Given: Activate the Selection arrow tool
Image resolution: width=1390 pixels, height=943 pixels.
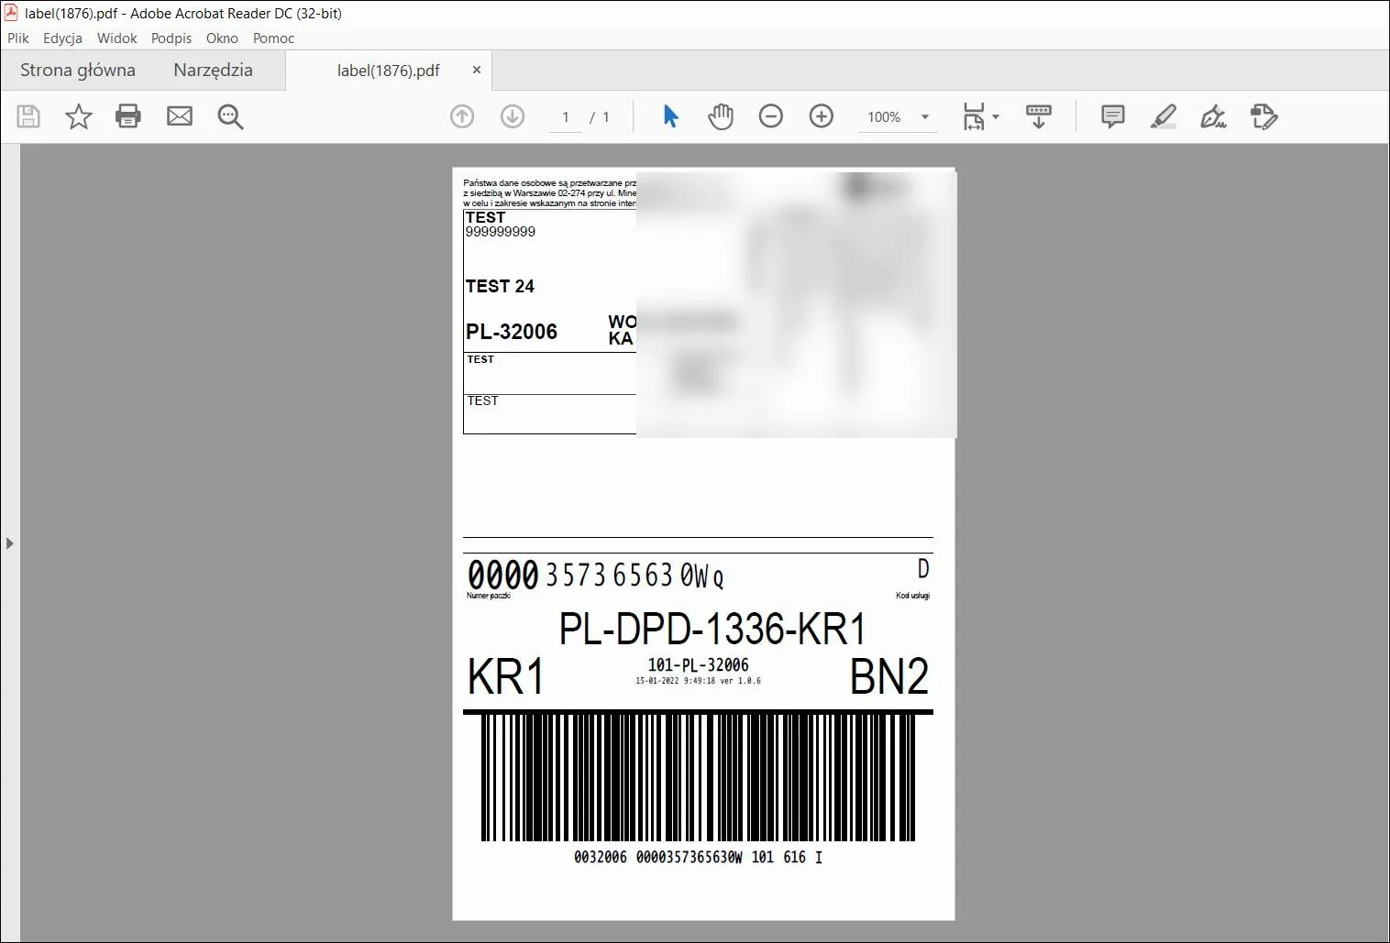Looking at the screenshot, I should pos(670,116).
